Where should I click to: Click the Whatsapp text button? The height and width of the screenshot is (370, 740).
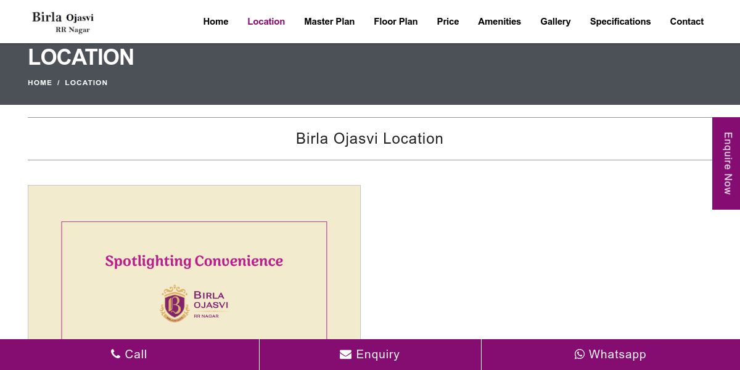(617, 354)
